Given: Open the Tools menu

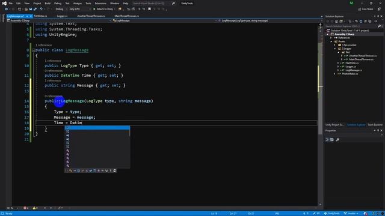Looking at the screenshot, I should coord(88,4).
